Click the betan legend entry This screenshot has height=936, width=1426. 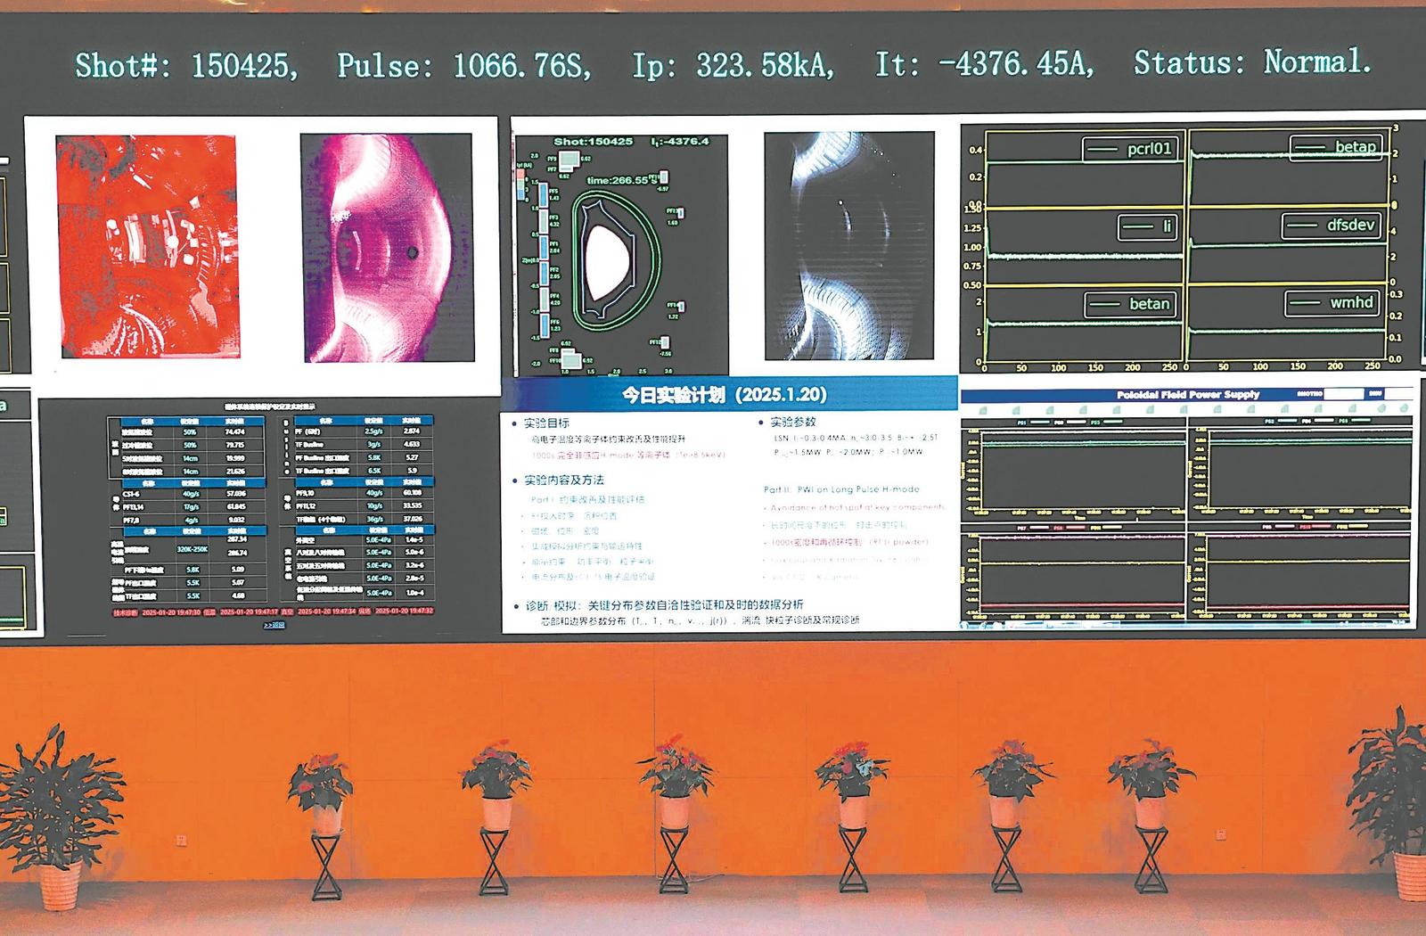click(1131, 304)
